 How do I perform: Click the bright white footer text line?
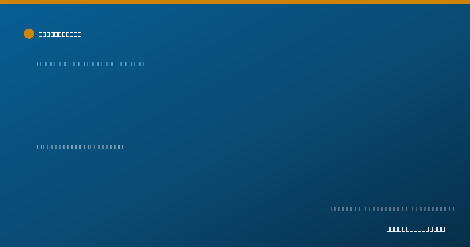click(x=416, y=229)
